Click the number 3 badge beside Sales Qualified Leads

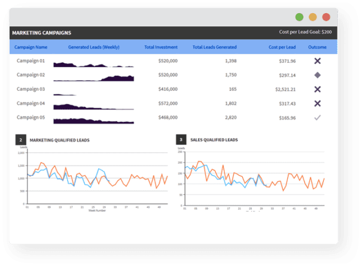point(181,139)
